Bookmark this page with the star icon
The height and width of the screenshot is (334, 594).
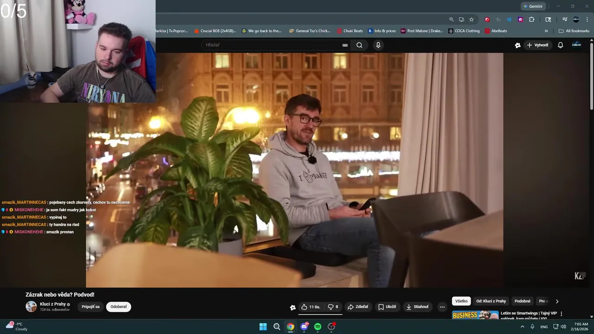click(x=471, y=19)
